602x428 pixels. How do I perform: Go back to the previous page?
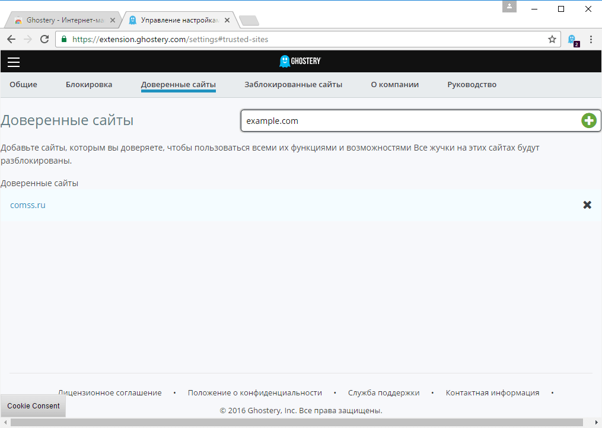11,39
